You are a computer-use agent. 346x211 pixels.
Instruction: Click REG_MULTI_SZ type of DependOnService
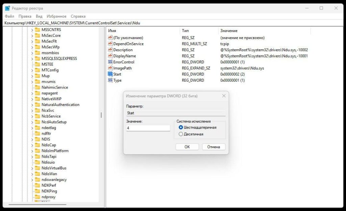point(194,44)
